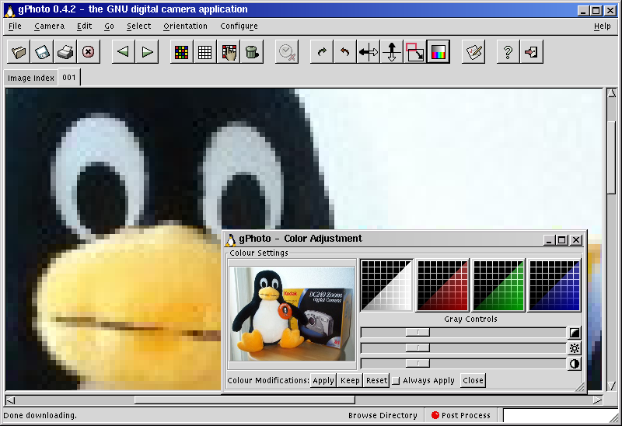The height and width of the screenshot is (426, 622).
Task: Click the empty status bar input field
Action: point(560,416)
